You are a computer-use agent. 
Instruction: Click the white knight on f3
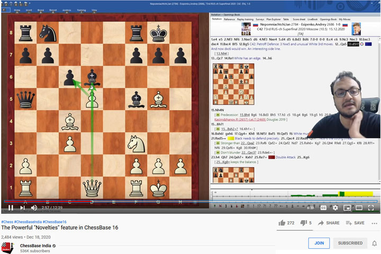(x=136, y=143)
